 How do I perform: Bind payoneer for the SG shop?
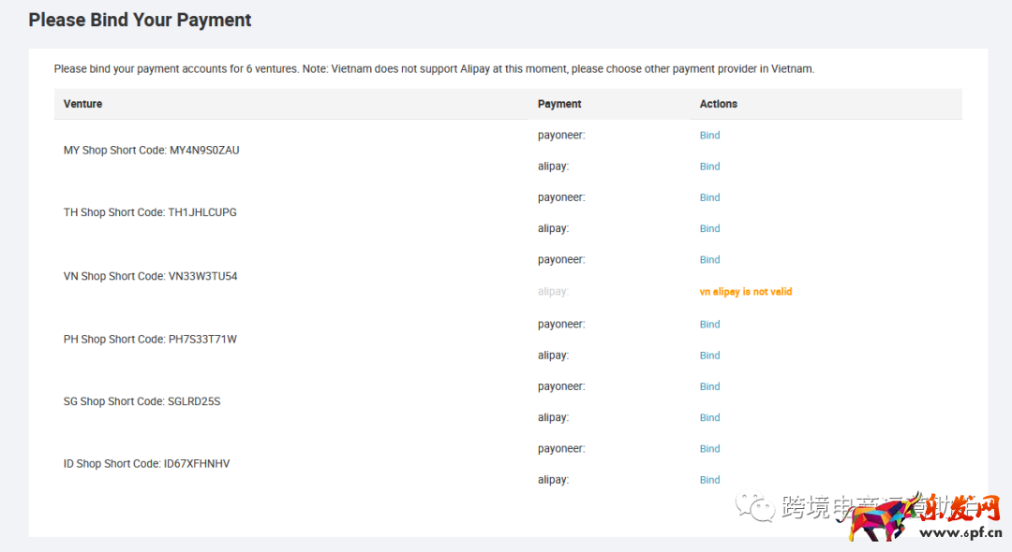coord(709,386)
